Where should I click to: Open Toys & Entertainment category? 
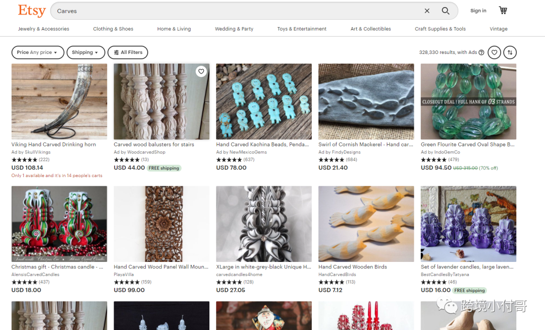[x=302, y=29]
